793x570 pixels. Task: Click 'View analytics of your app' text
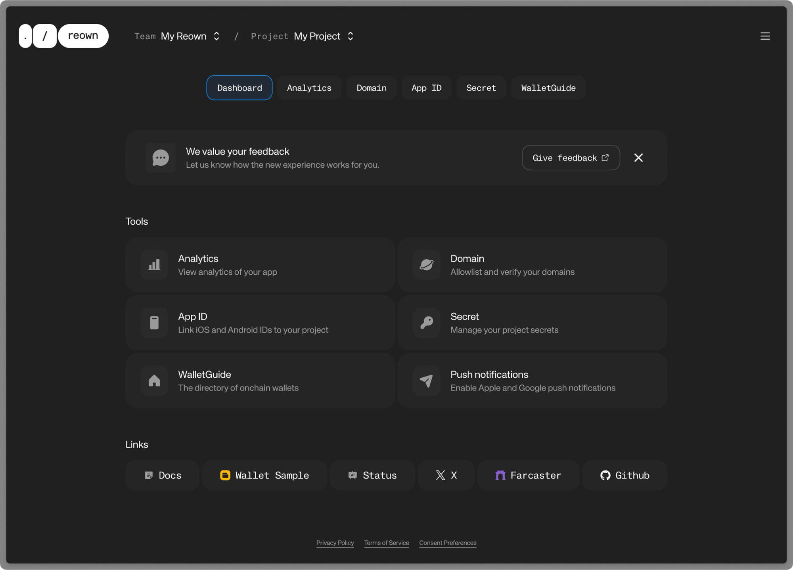coord(228,272)
